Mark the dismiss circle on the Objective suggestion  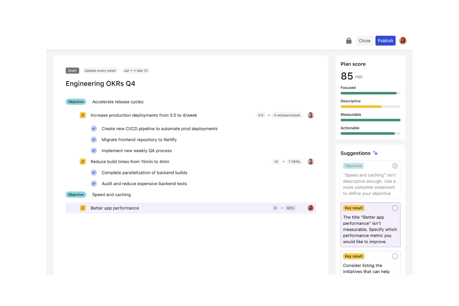pos(395,166)
